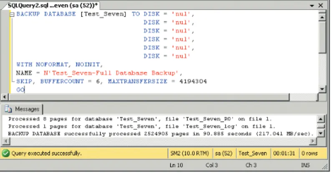The width and height of the screenshot is (331, 174).
Task: Click scroll right arrow in Messages pane
Action: [313, 141]
